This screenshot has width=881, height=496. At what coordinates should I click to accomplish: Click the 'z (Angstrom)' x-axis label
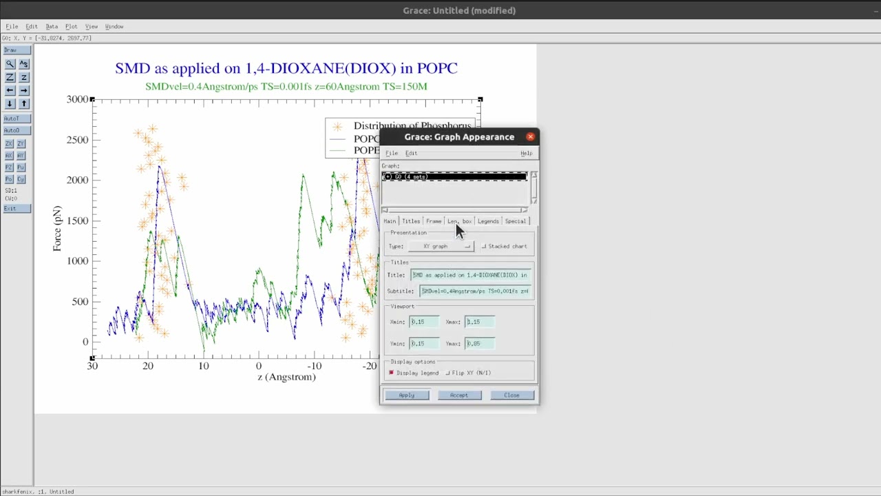click(286, 378)
